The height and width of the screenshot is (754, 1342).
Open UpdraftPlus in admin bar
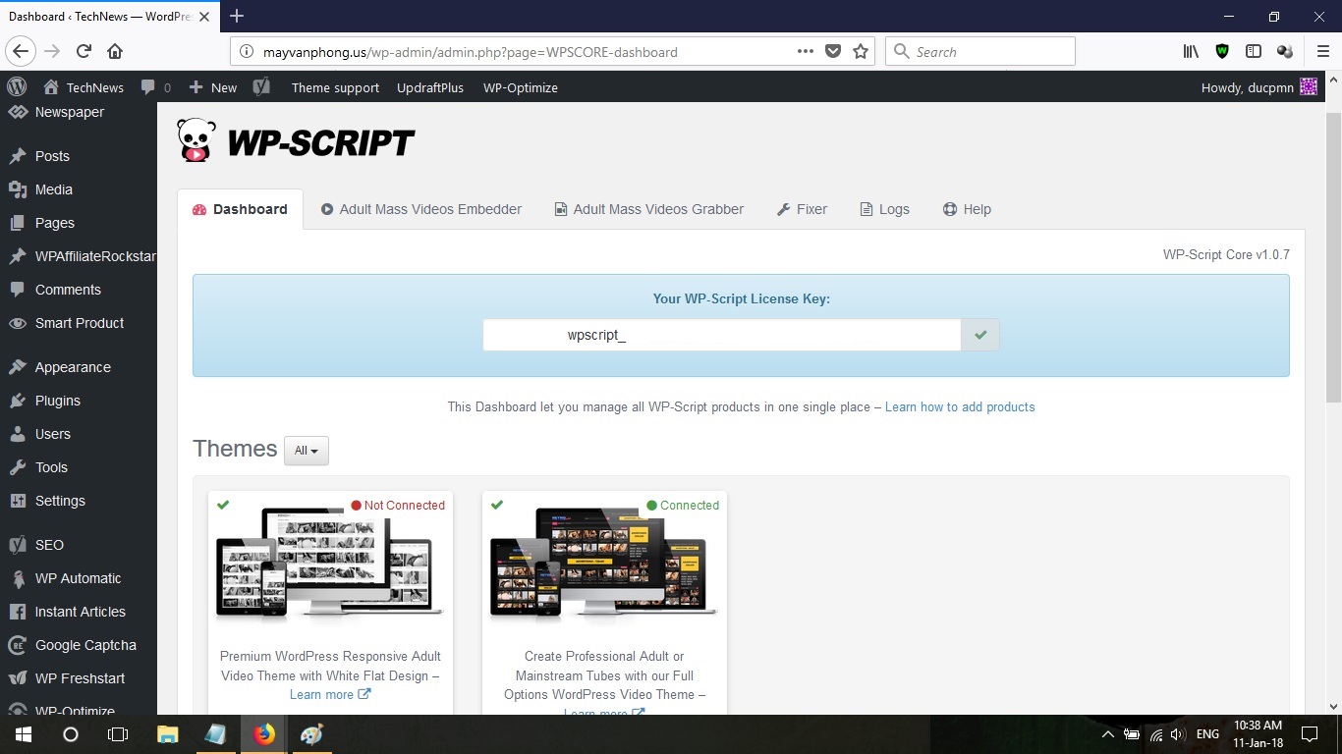(x=430, y=87)
